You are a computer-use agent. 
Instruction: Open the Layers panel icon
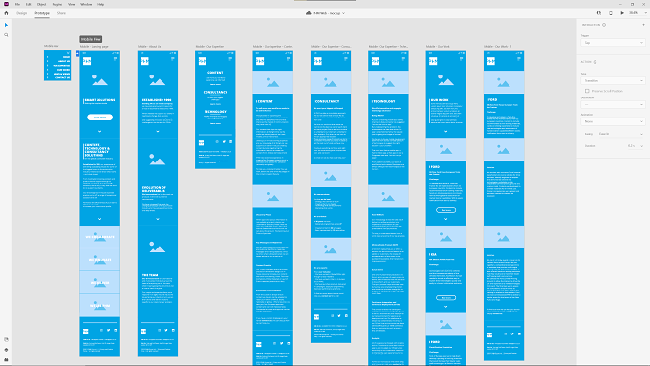[x=6, y=350]
